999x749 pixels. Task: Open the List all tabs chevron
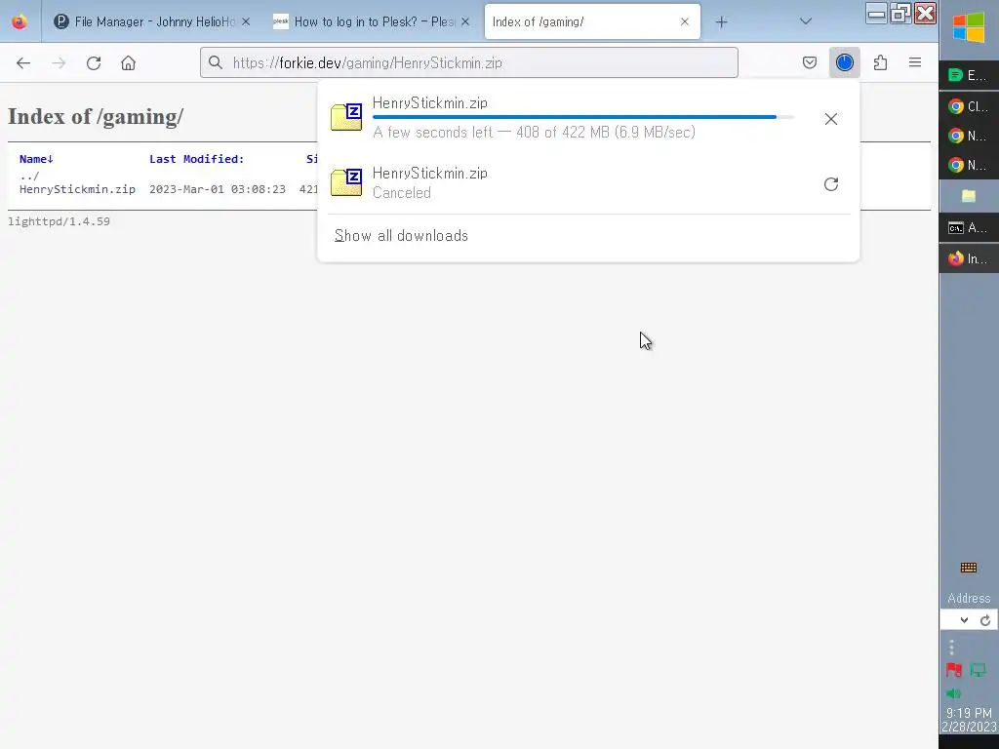click(x=805, y=21)
